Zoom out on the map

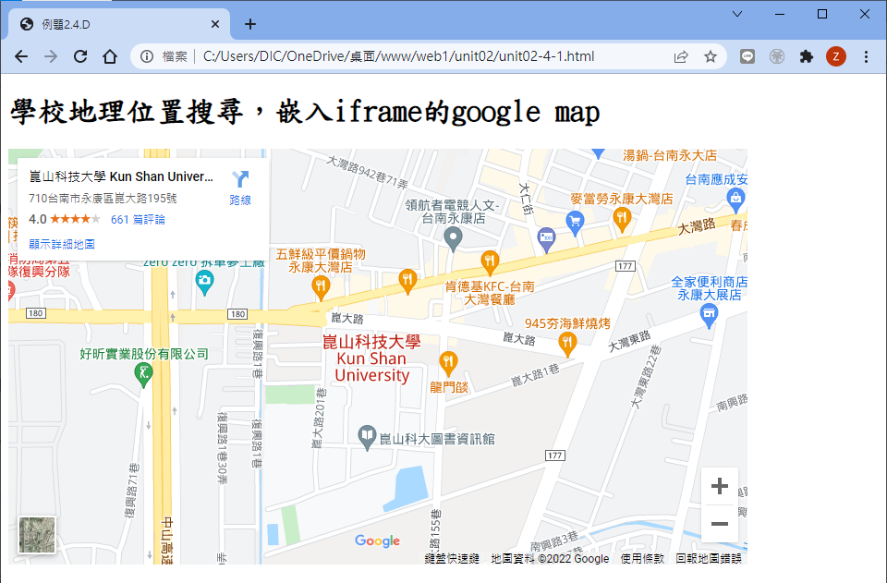point(720,524)
